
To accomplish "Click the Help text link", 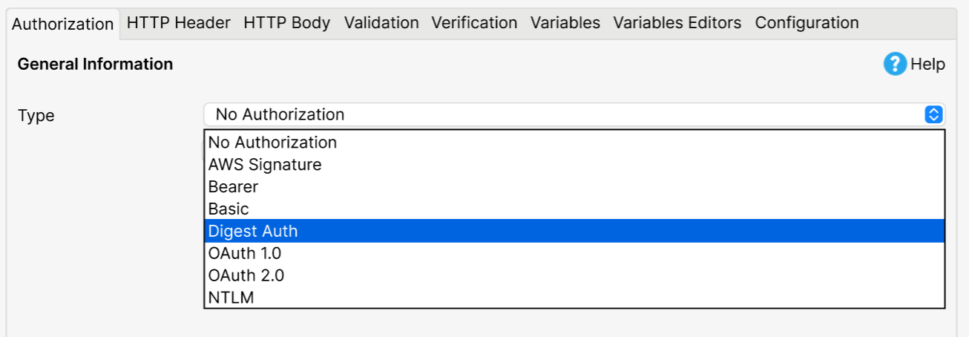I will pyautogui.click(x=928, y=64).
